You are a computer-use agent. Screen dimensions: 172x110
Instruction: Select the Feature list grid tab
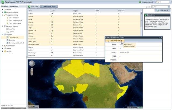point(49,6)
